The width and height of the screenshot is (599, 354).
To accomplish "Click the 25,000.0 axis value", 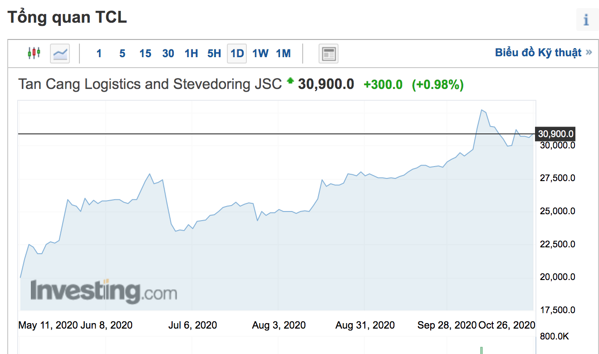I will (557, 211).
